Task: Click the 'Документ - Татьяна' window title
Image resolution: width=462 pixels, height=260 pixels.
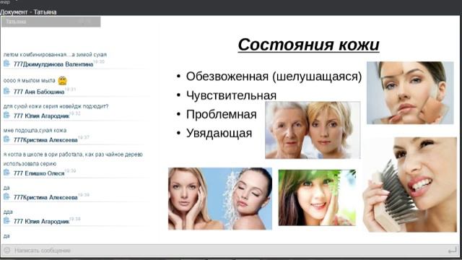Action: [28, 12]
